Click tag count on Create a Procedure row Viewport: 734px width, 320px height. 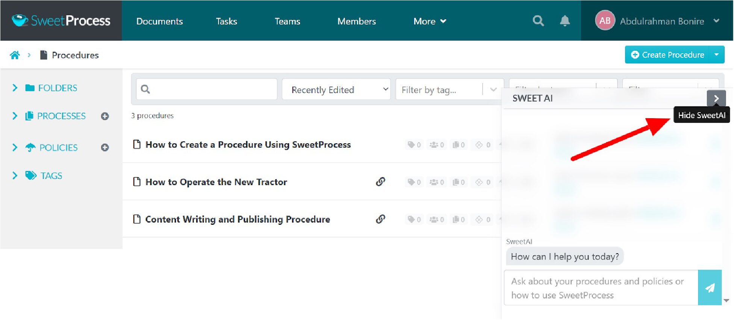click(x=414, y=145)
